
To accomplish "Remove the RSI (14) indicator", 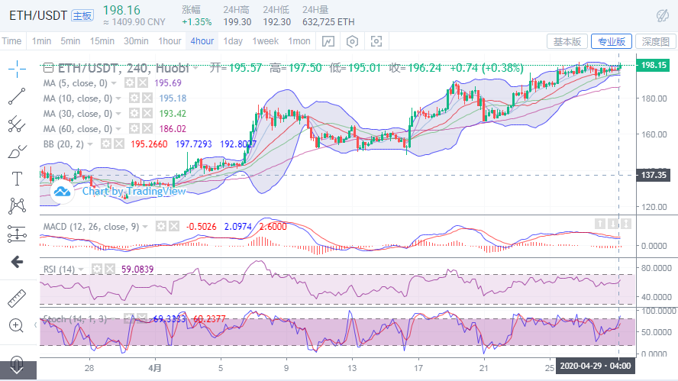I will (110, 269).
